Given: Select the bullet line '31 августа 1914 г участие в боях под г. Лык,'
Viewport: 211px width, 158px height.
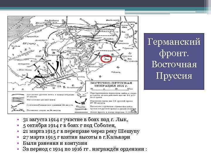Looking at the screenshot, I should 75,119.
